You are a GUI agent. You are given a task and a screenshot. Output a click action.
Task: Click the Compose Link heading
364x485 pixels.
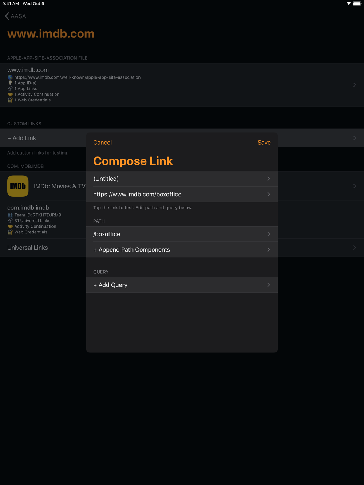[x=133, y=161]
